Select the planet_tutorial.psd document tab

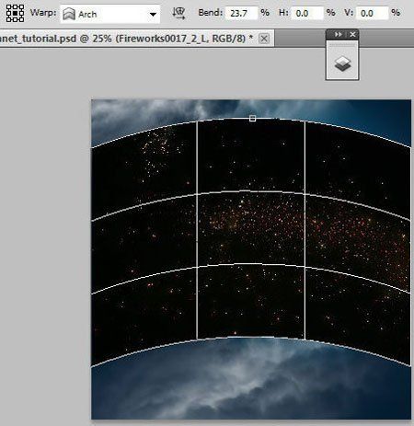137,39
